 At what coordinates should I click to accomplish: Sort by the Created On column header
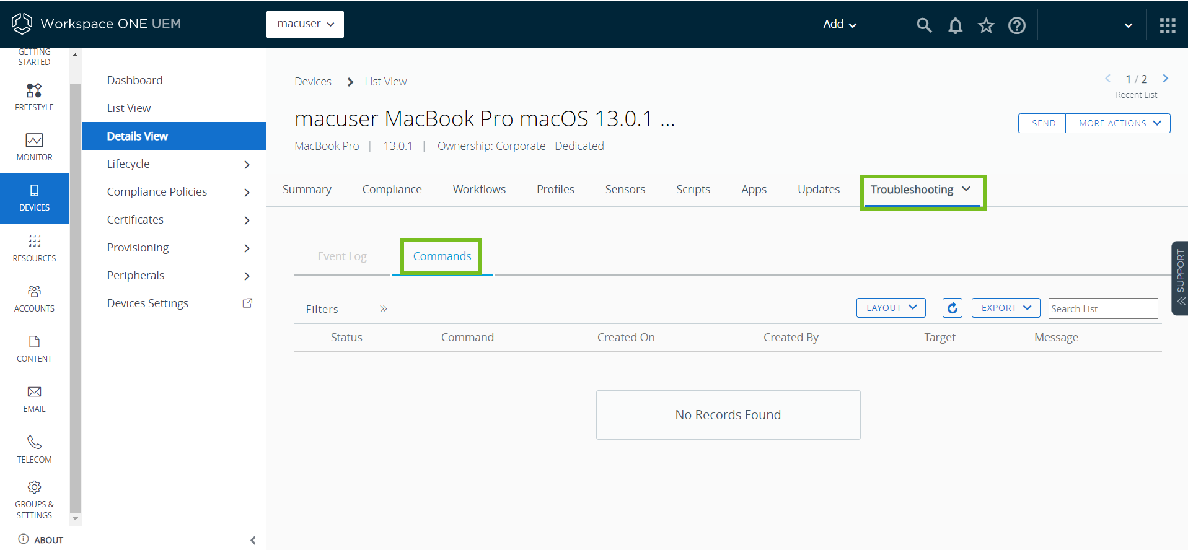coord(626,338)
